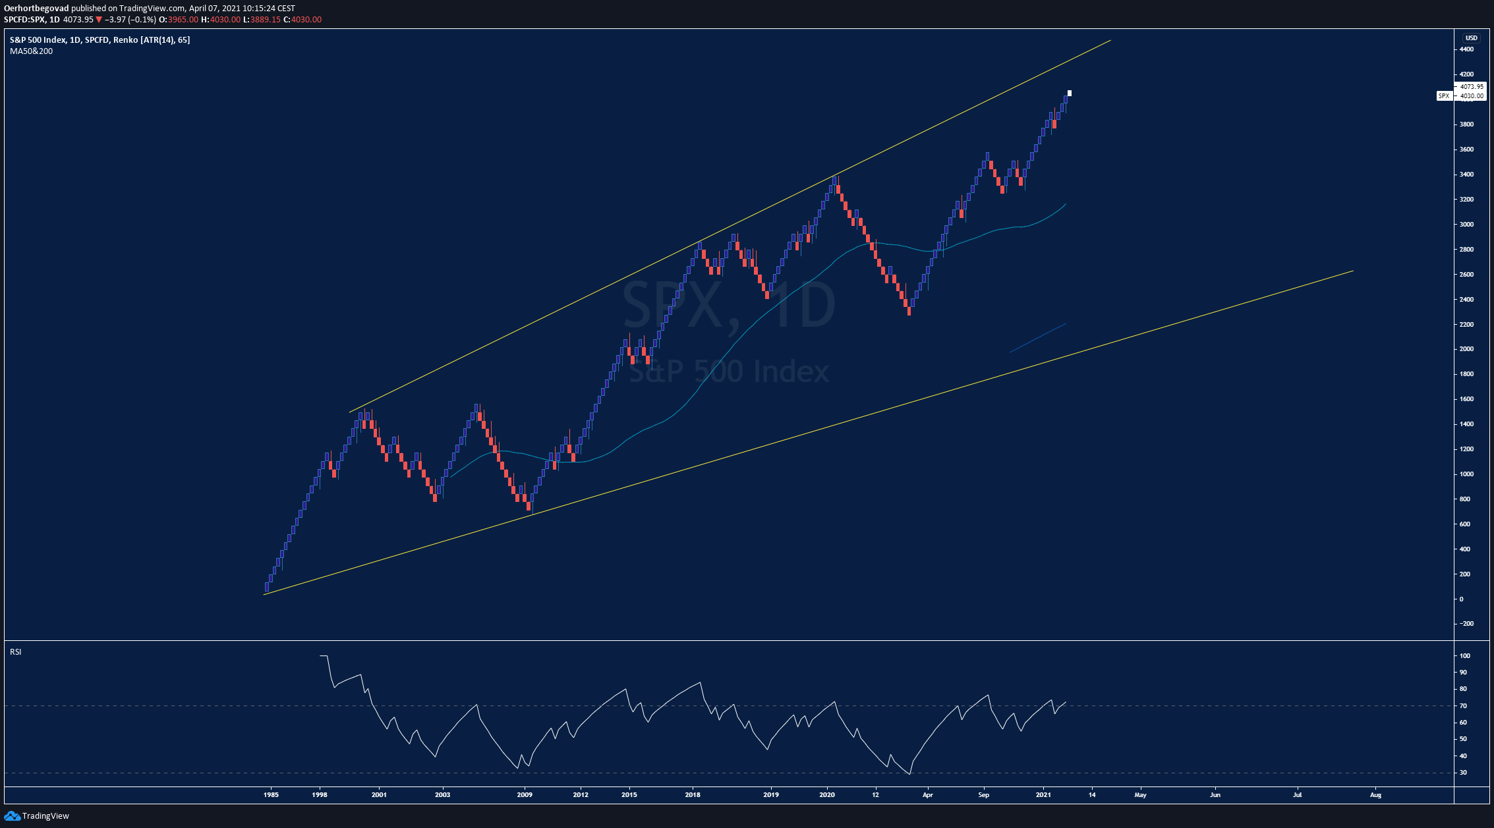Select the MA50&200 indicator label
The width and height of the screenshot is (1494, 828).
click(x=31, y=51)
